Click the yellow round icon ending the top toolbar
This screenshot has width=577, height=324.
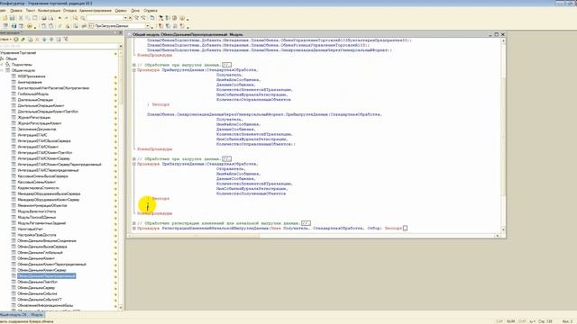tap(182, 18)
